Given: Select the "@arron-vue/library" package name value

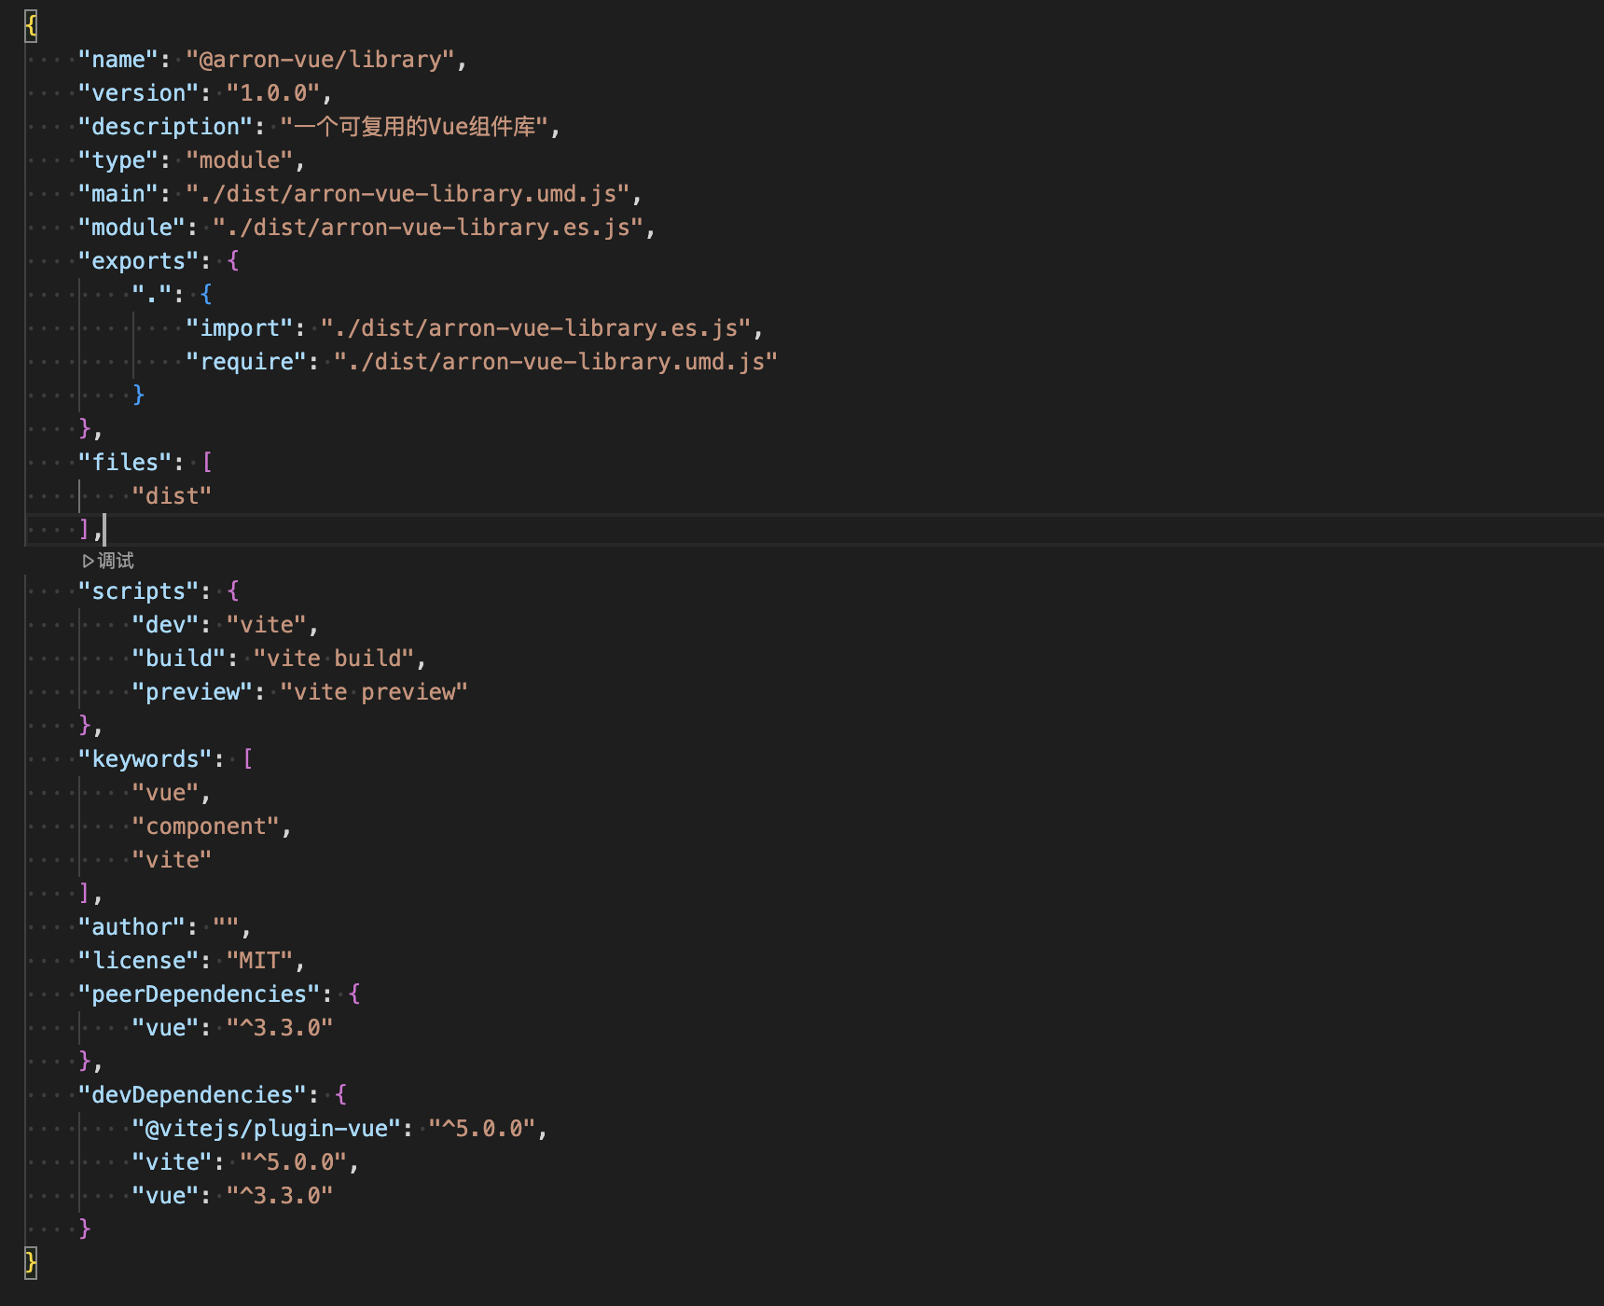Looking at the screenshot, I should tap(321, 60).
